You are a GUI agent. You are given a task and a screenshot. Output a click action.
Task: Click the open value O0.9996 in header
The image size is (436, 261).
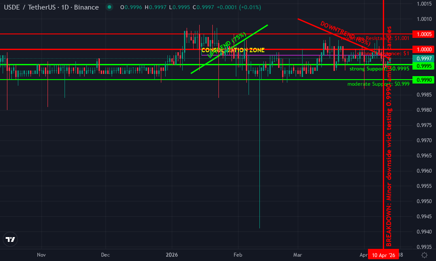tap(131, 7)
